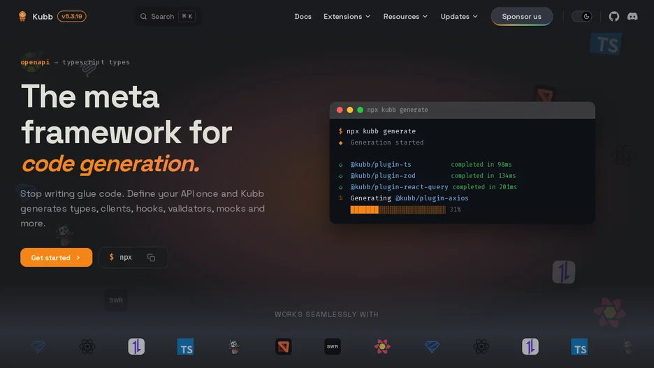Click the MSW logo in the integrations strip
Image resolution: width=654 pixels, height=368 pixels.
coord(284,347)
